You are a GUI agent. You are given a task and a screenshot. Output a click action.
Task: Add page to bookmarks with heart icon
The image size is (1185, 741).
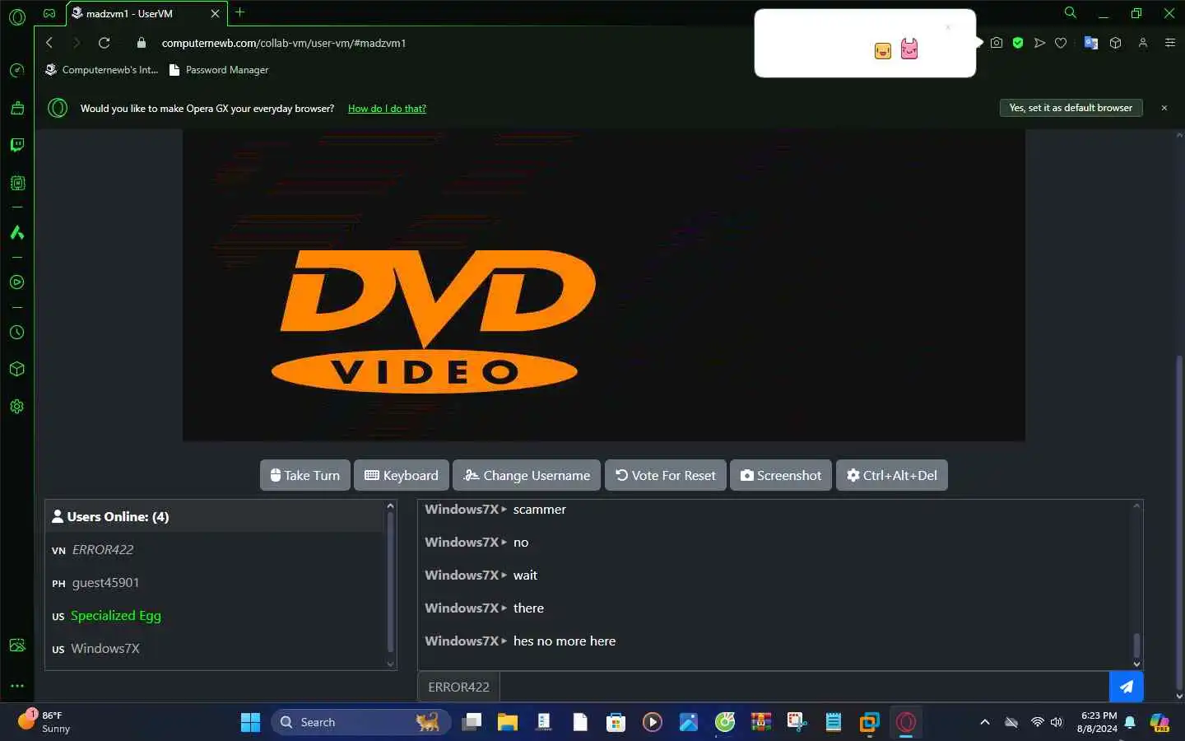[x=1061, y=43]
